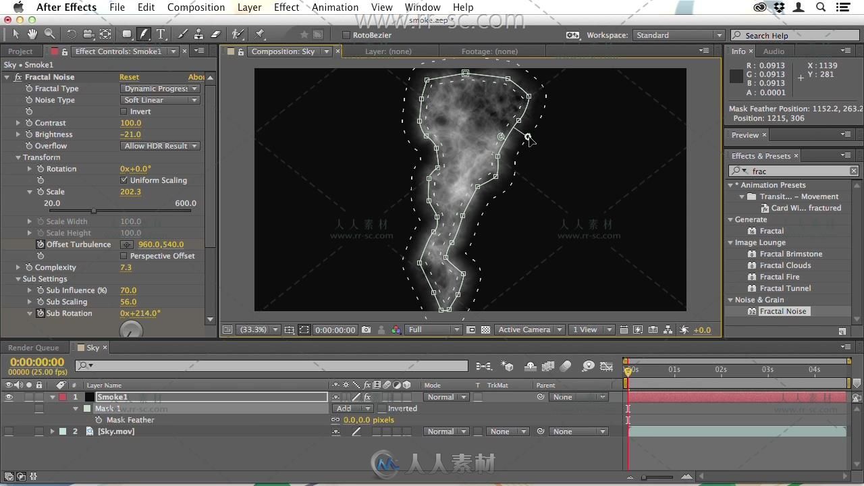Toggle region of interest button
The height and width of the screenshot is (486, 864).
tap(471, 329)
